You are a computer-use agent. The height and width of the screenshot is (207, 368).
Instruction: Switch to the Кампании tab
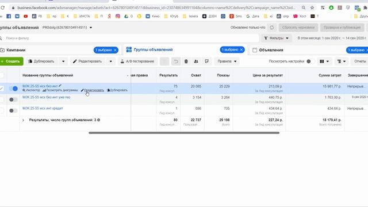tap(16, 50)
